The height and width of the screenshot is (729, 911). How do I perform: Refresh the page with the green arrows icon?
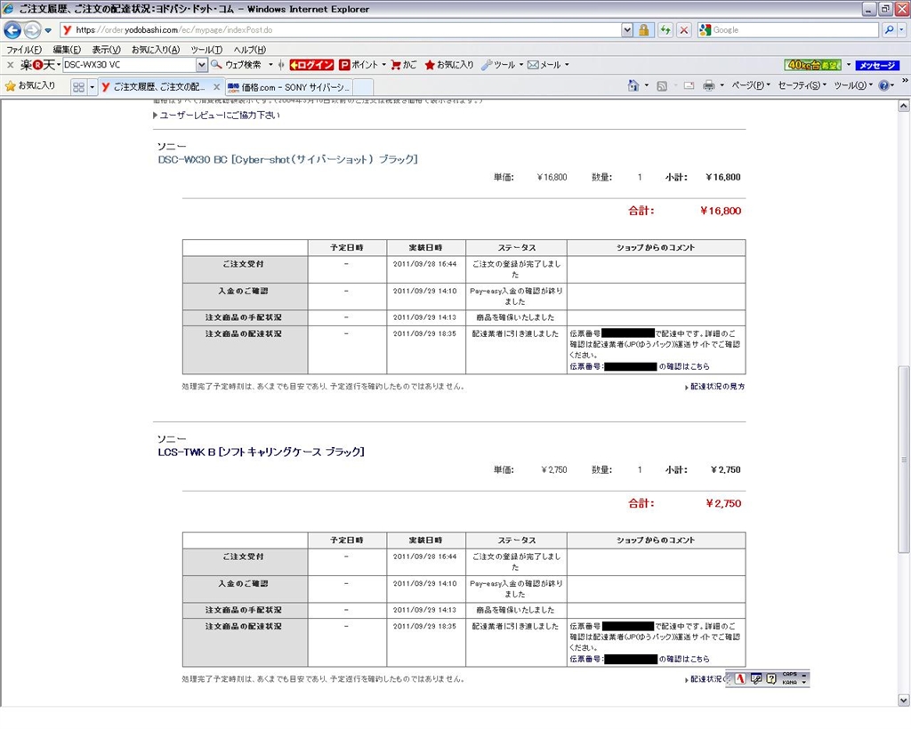pyautogui.click(x=665, y=29)
